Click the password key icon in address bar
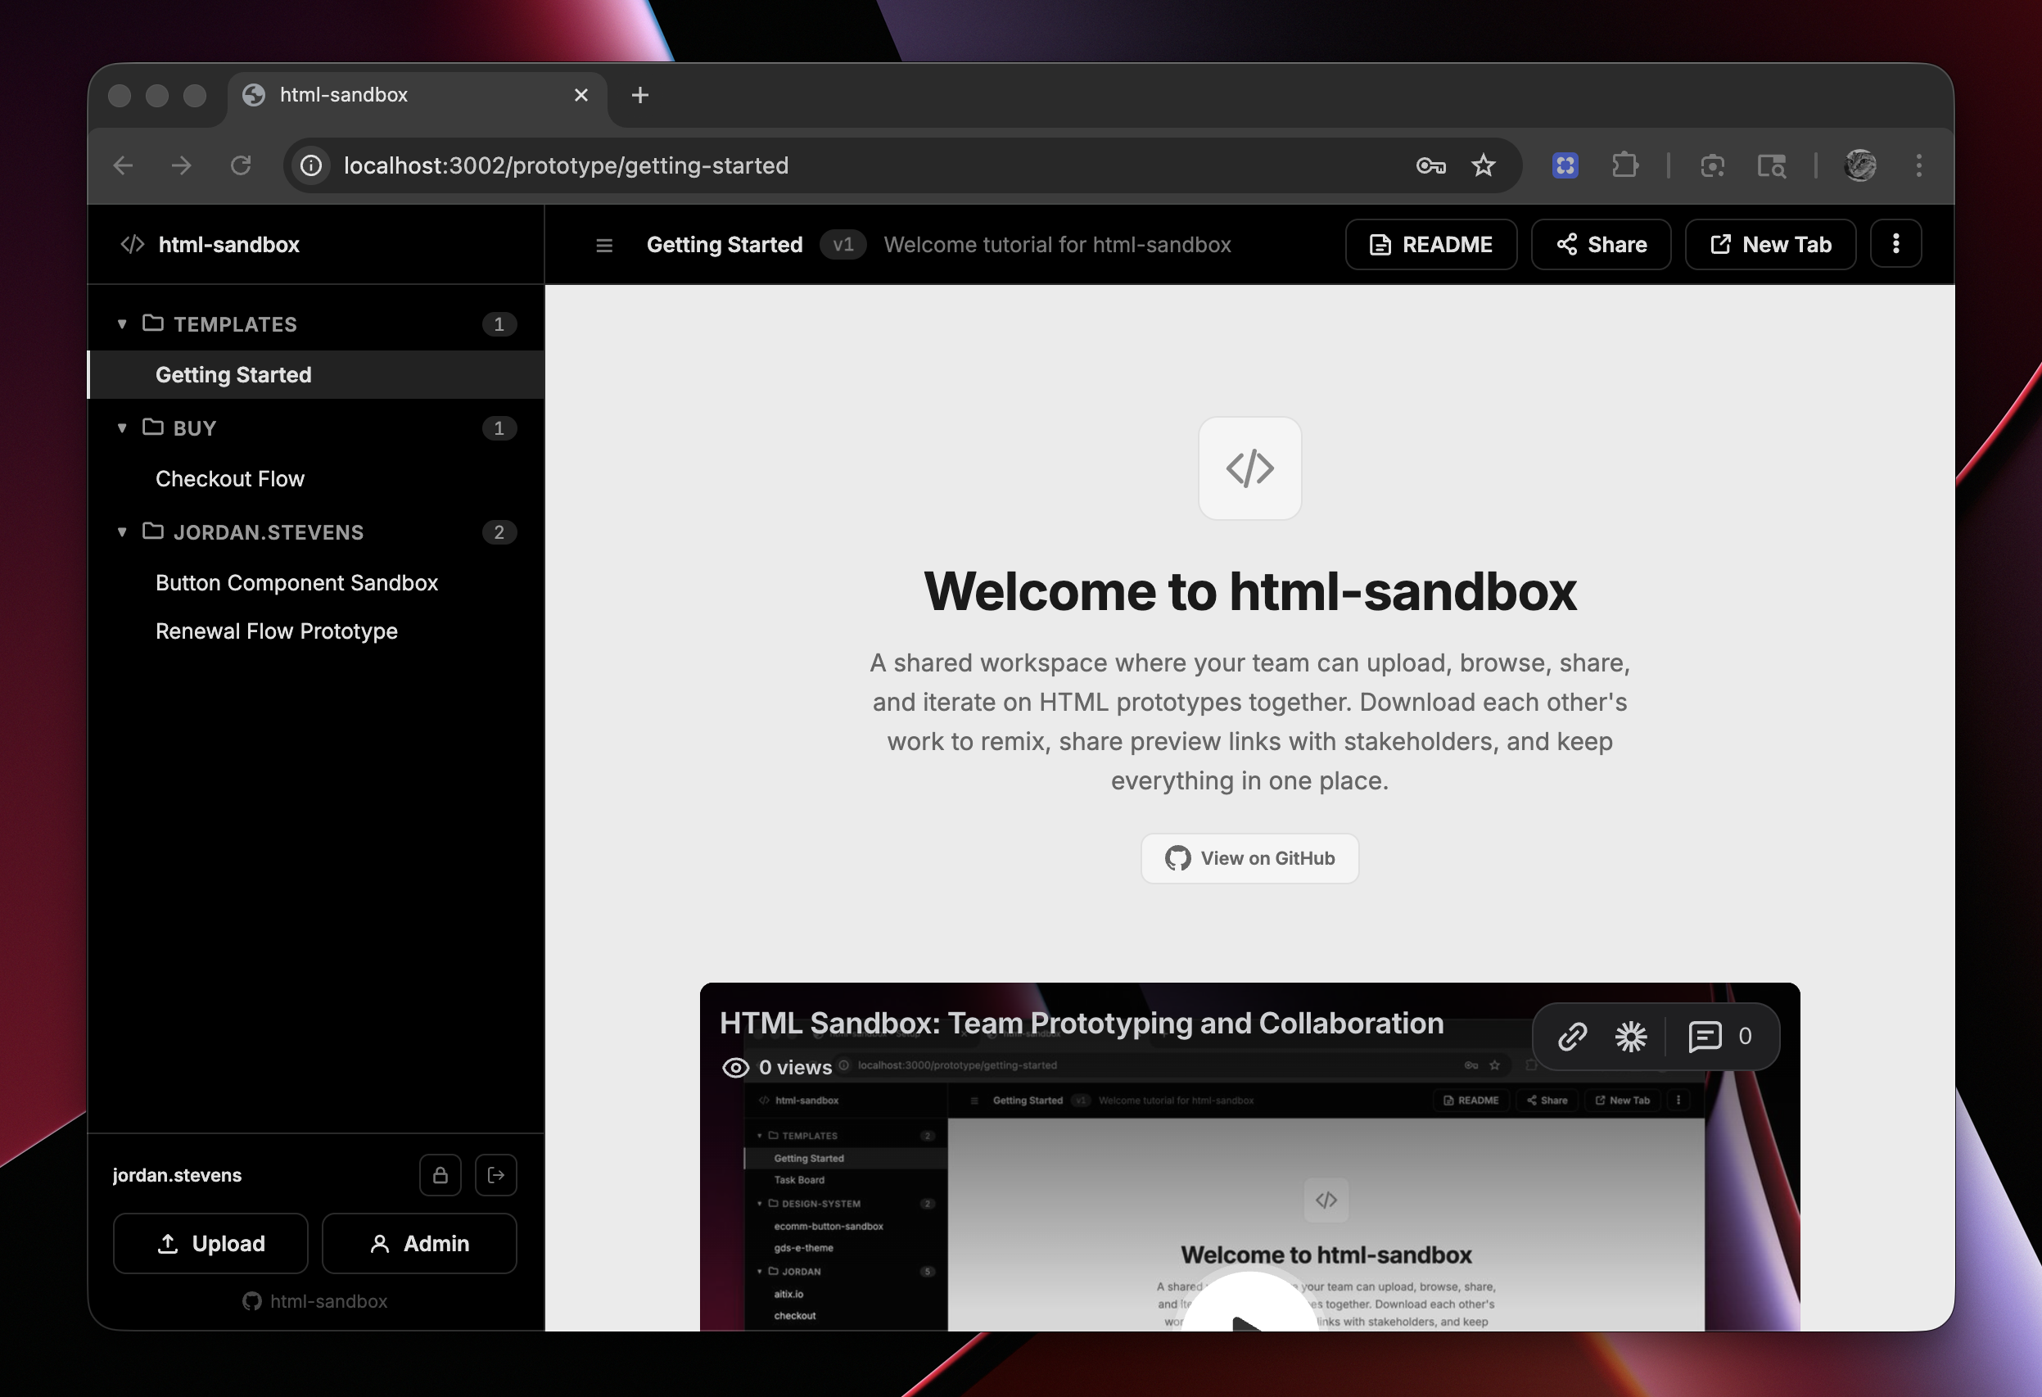 click(1430, 165)
